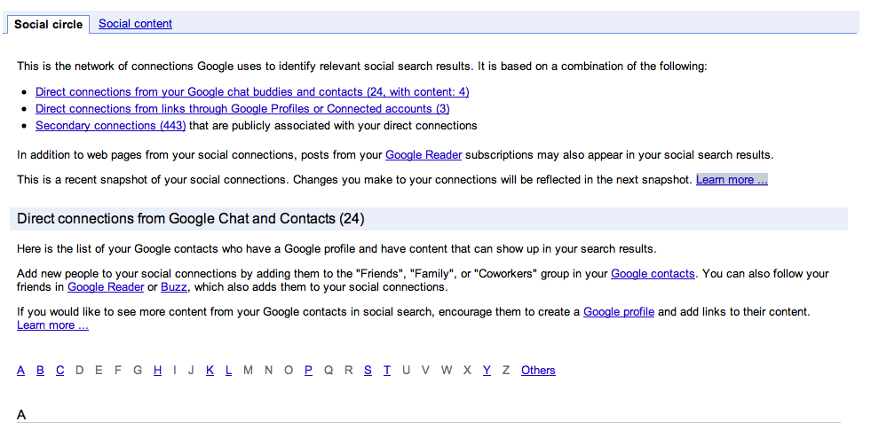
Task: Switch to the Social content tab
Action: (x=135, y=24)
